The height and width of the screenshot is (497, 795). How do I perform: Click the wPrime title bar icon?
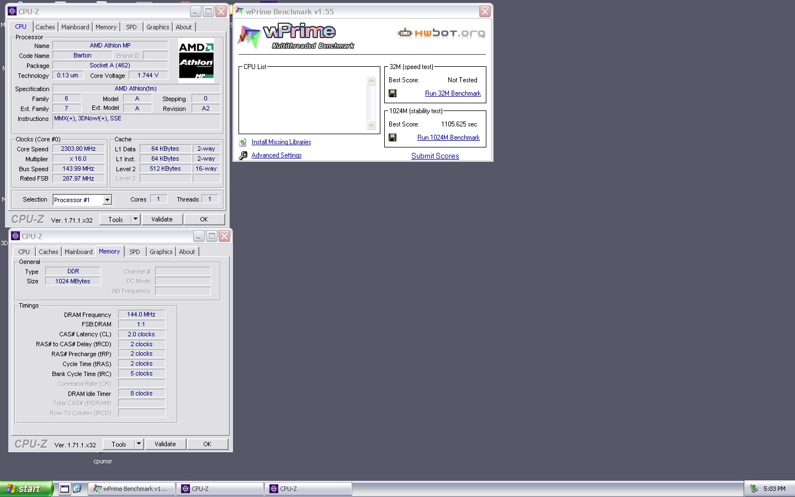[x=240, y=11]
